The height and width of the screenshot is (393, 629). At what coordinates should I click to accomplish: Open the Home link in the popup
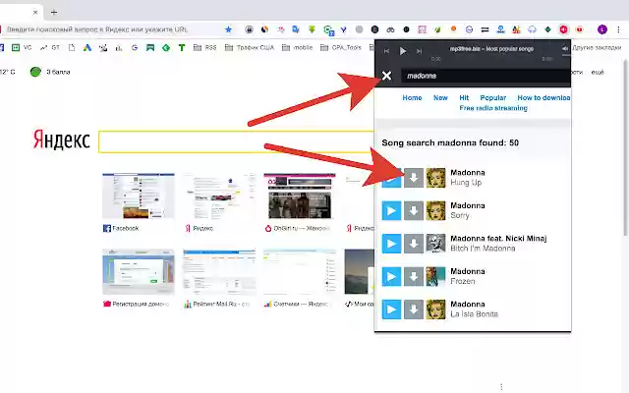point(412,97)
